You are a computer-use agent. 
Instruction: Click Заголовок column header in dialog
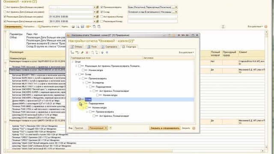tap(168, 58)
